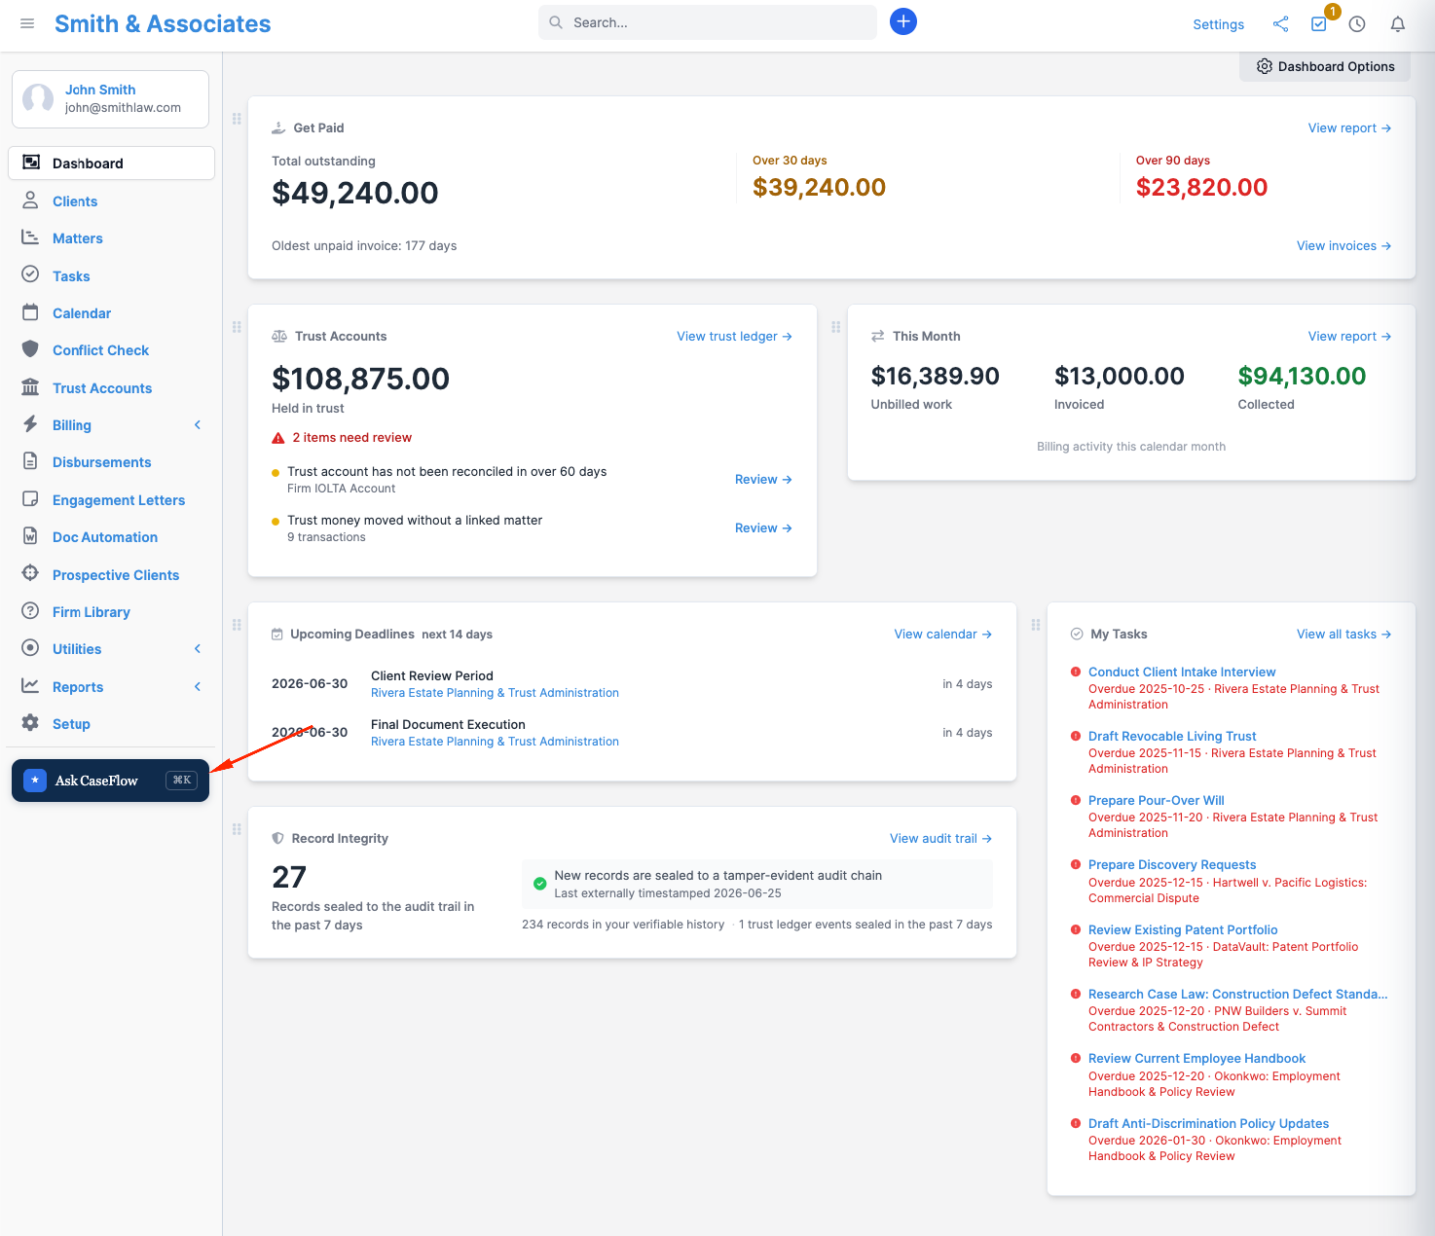Image resolution: width=1435 pixels, height=1236 pixels.
Task: Click the View audit trail link
Action: click(x=941, y=839)
